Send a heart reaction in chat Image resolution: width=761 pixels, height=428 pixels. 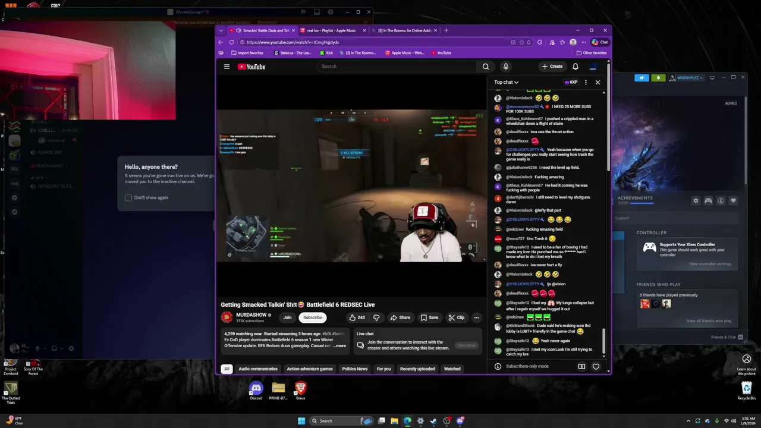tap(596, 366)
